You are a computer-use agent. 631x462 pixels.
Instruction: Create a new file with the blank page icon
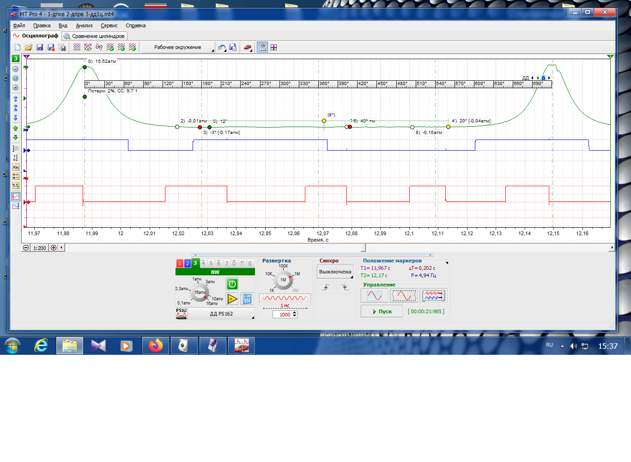(x=18, y=47)
